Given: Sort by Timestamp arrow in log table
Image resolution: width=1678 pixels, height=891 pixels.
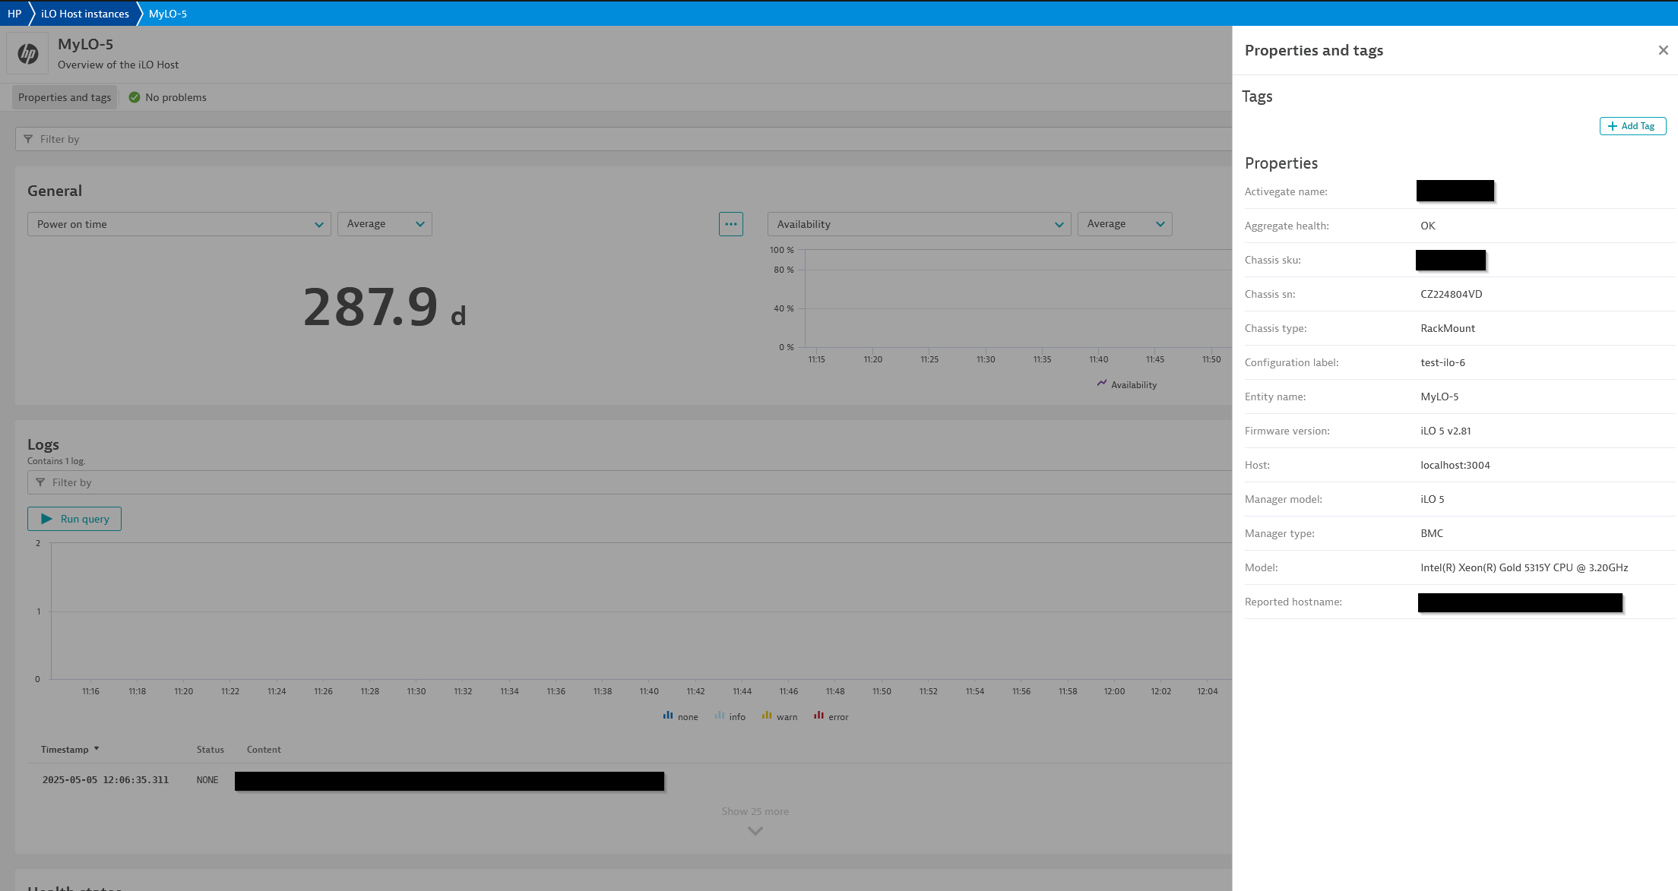Looking at the screenshot, I should (97, 749).
